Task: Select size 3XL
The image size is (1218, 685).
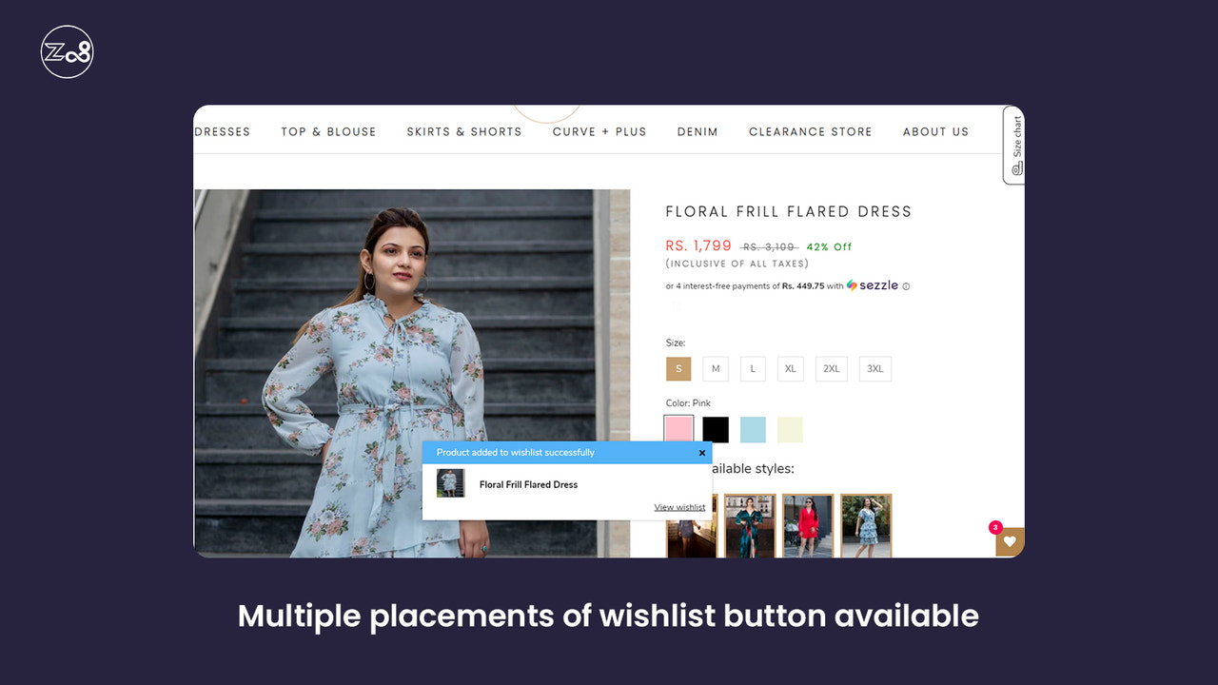Action: point(874,368)
